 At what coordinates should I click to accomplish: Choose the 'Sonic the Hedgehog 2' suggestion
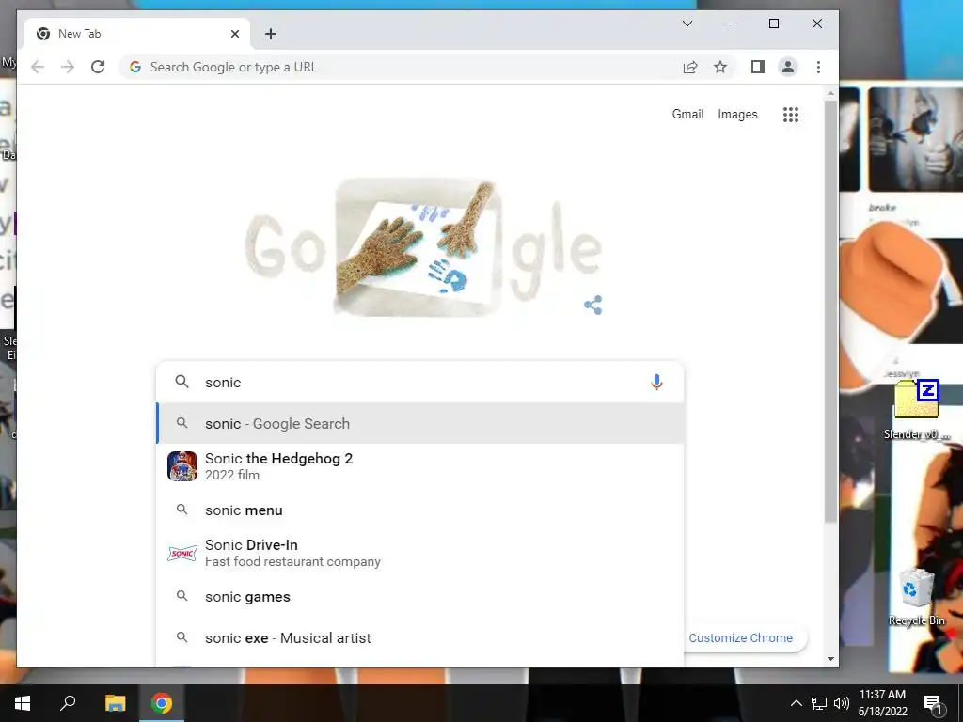point(420,466)
